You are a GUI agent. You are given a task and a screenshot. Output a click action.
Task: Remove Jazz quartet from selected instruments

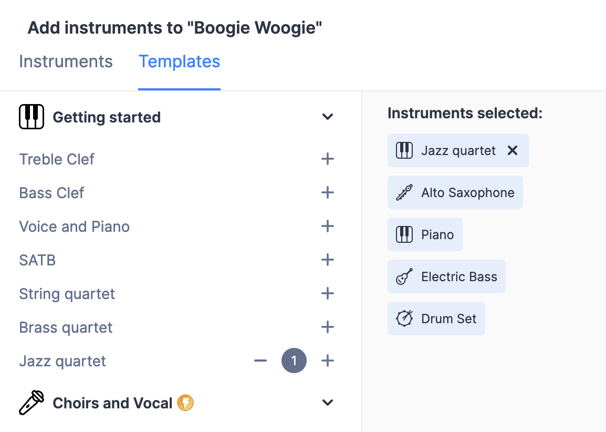(x=513, y=150)
